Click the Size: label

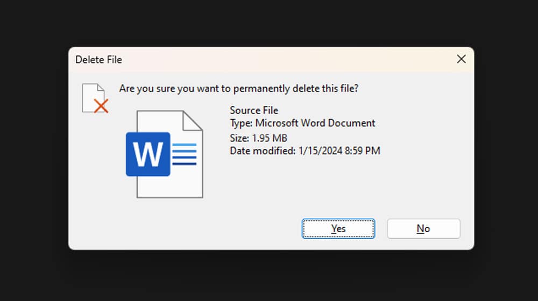coord(239,138)
